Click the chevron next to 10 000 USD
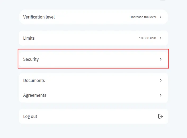The width and height of the screenshot is (187, 138). pyautogui.click(x=161, y=38)
